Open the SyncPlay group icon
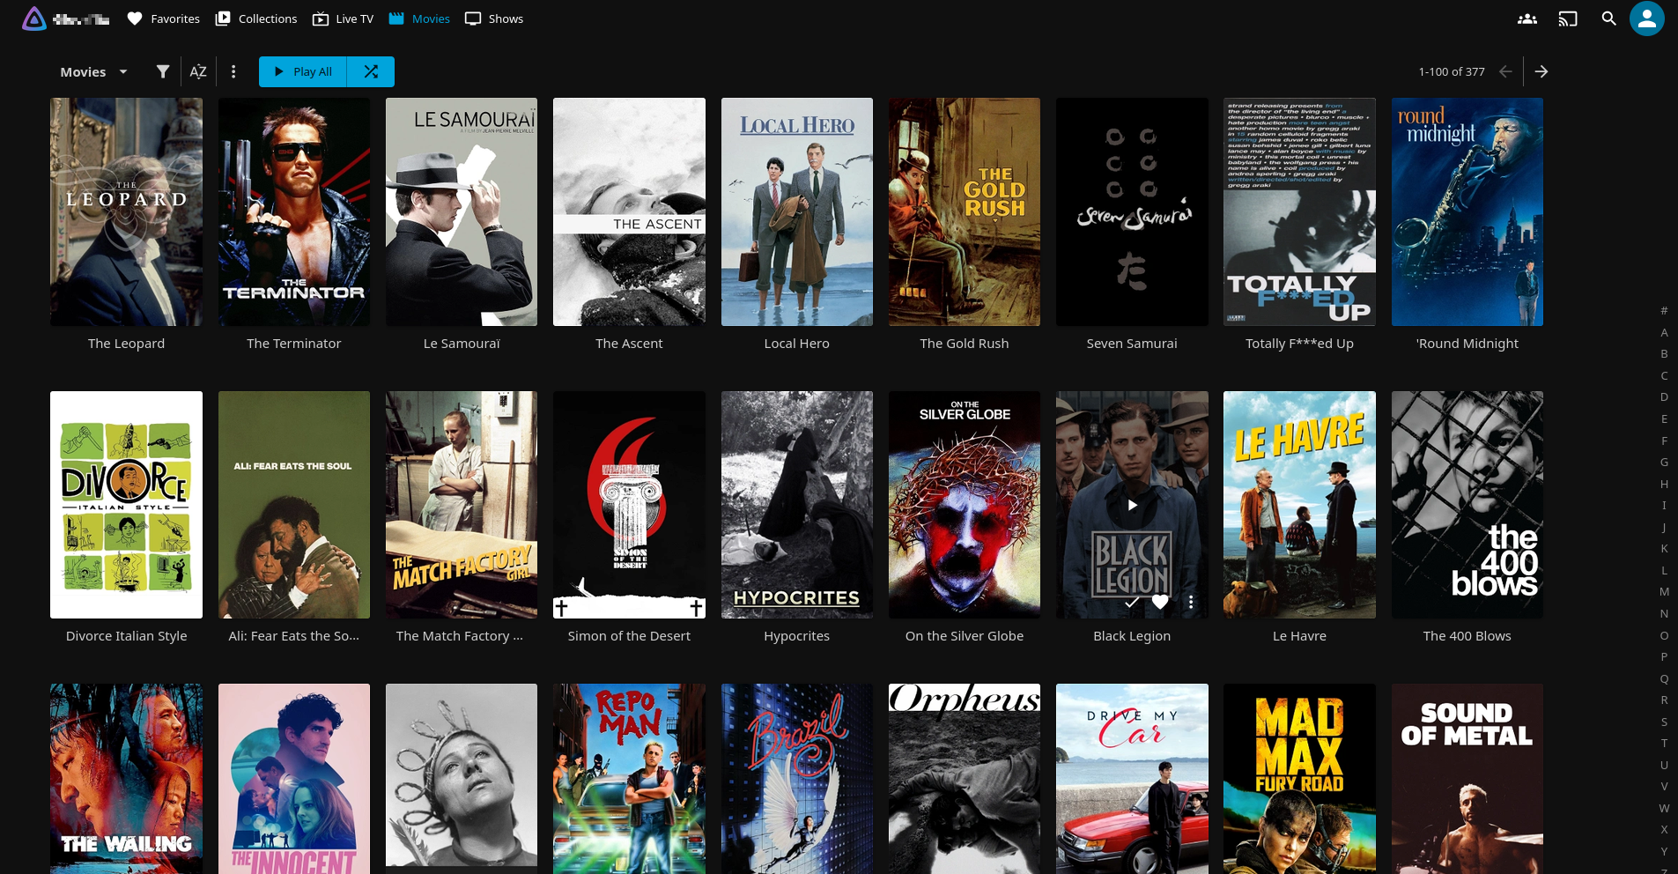Viewport: 1678px width, 874px height. (1527, 19)
